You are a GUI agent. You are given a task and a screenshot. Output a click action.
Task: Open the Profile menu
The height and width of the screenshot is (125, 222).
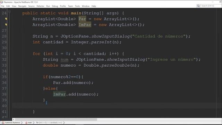pos(63,6)
